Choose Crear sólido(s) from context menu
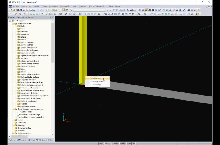This screenshot has height=145, width=220. (x=98, y=85)
